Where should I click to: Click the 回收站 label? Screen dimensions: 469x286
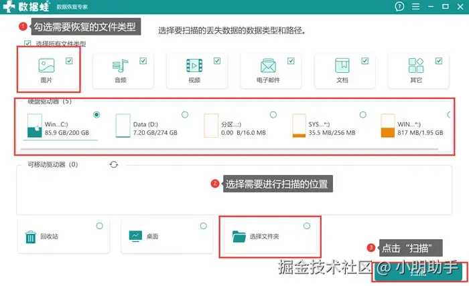(49, 237)
